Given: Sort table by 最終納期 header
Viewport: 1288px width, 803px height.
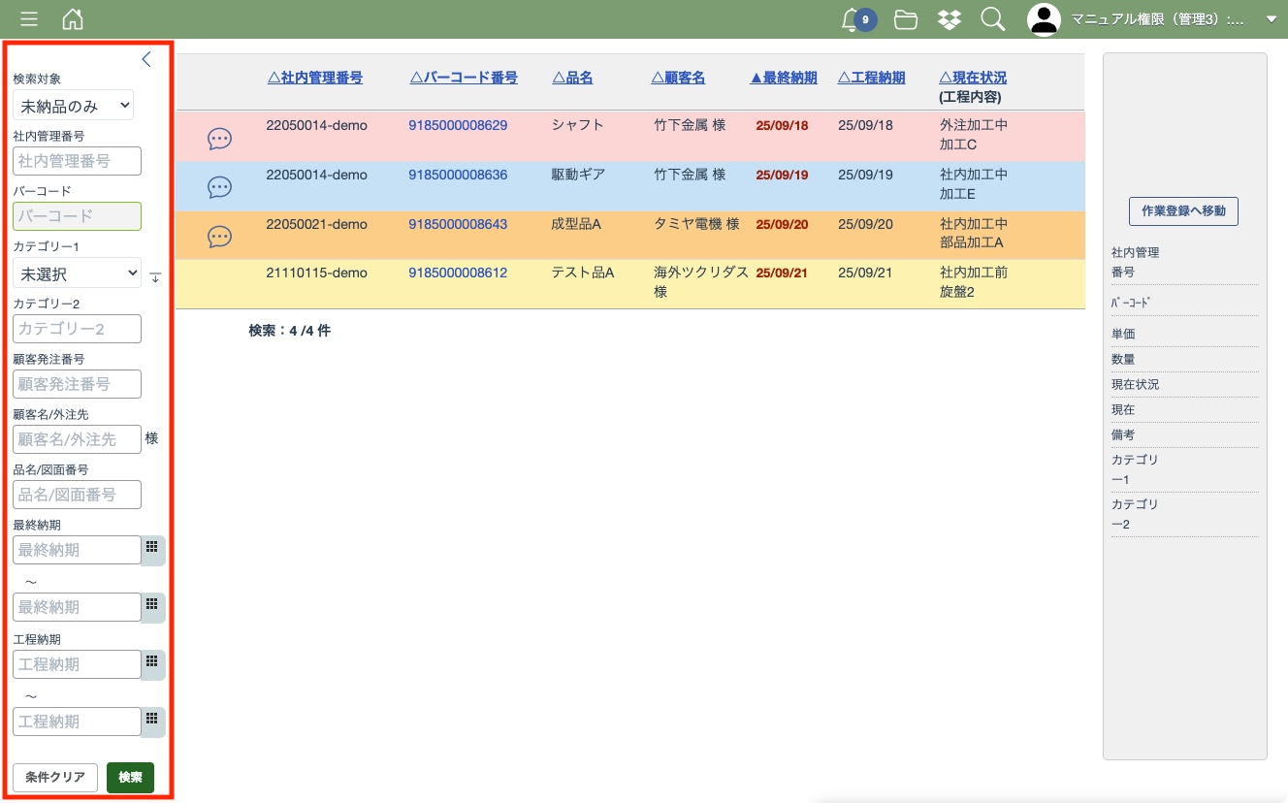Looking at the screenshot, I should (x=784, y=79).
